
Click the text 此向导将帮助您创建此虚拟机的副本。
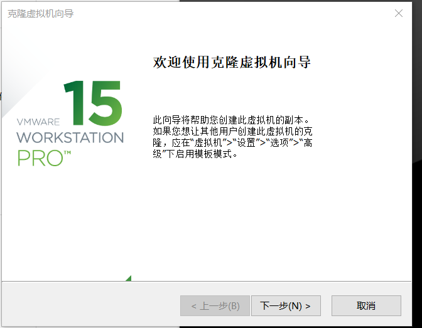point(232,120)
